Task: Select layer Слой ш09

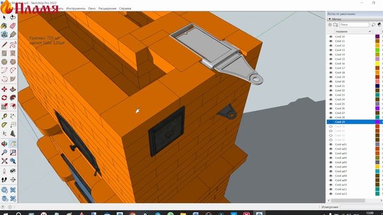Action: (x=341, y=180)
